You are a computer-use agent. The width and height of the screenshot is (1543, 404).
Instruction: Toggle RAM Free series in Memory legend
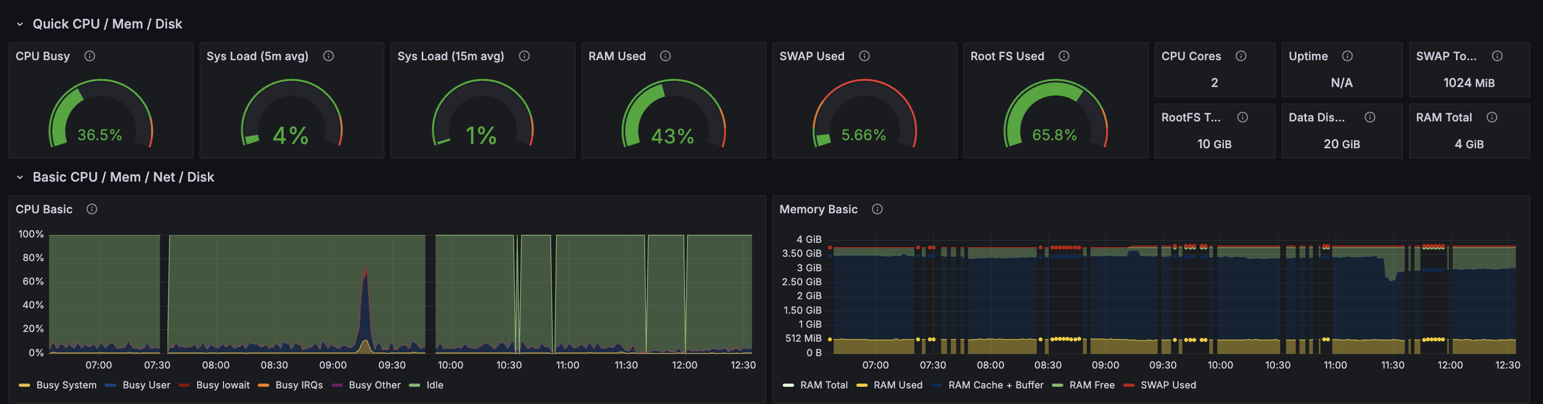1092,385
